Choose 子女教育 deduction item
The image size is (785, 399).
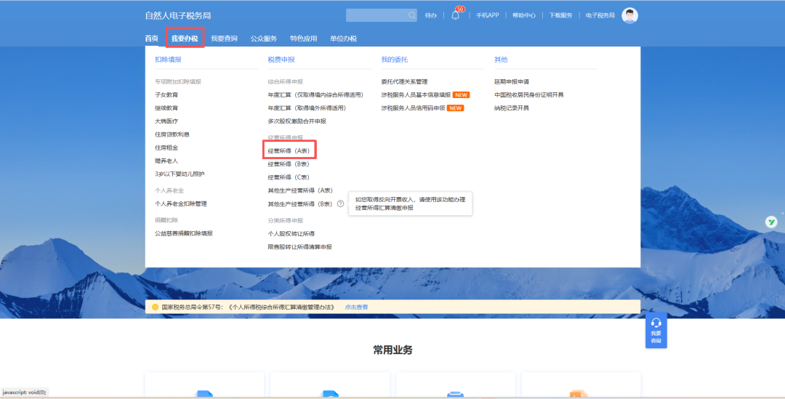pyautogui.click(x=166, y=94)
